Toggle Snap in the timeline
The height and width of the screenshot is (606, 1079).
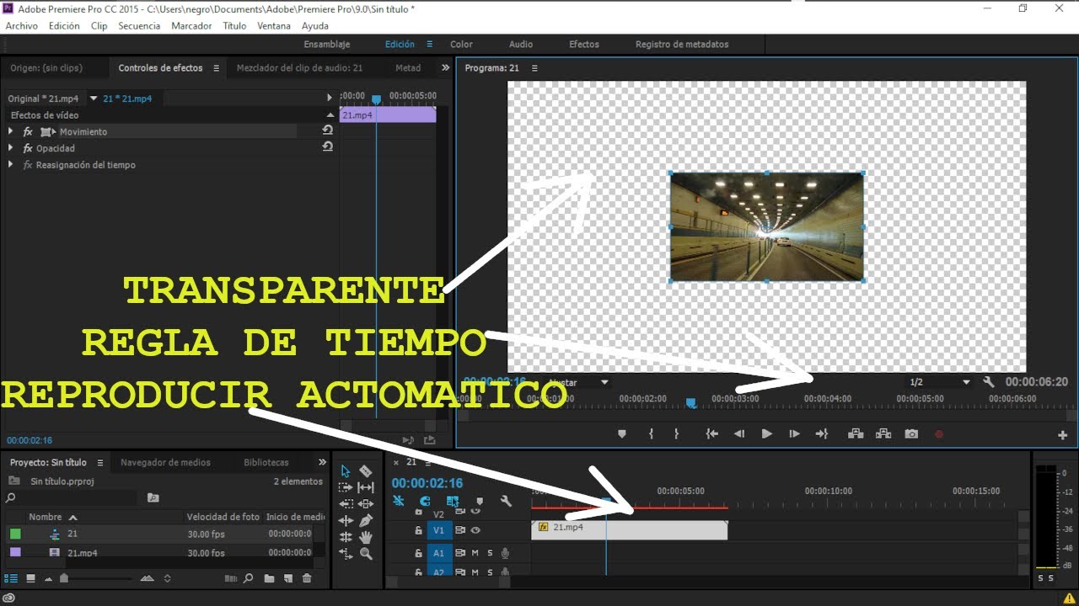pos(425,501)
